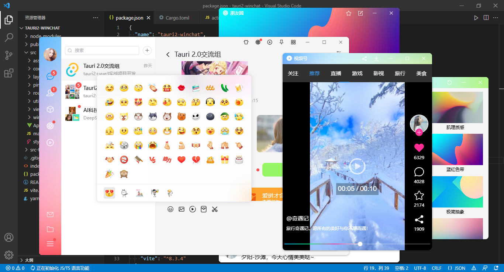Click the video progress slider handle
The image size is (504, 272).
pos(360,244)
